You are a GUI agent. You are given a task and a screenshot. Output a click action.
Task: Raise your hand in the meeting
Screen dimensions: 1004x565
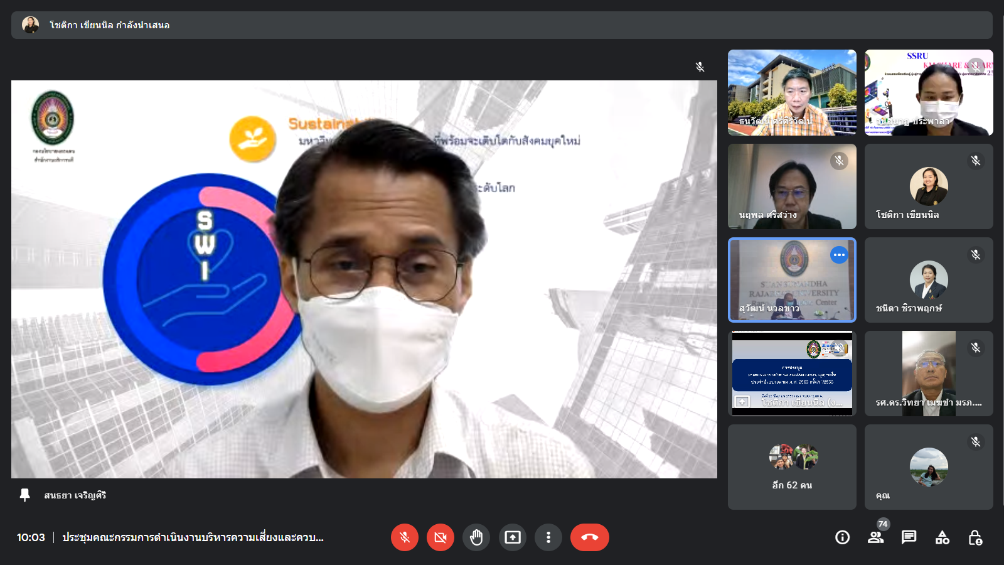pos(476,537)
